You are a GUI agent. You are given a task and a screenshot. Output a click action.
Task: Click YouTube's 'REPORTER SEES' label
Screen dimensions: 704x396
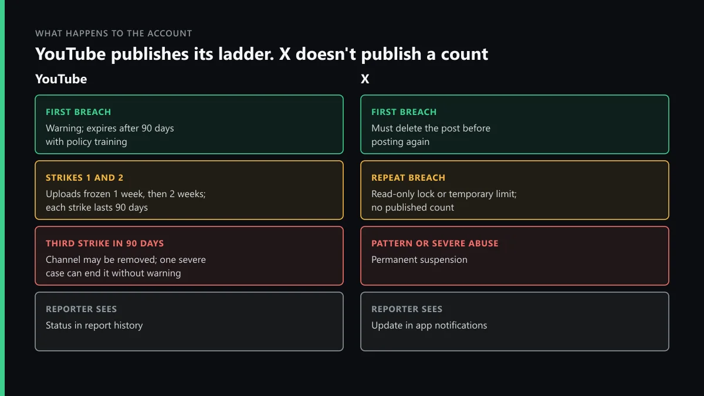pos(81,309)
